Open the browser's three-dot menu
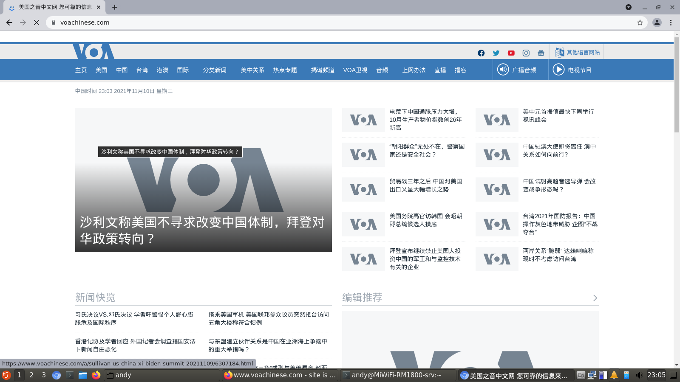Image resolution: width=680 pixels, height=382 pixels. [671, 22]
